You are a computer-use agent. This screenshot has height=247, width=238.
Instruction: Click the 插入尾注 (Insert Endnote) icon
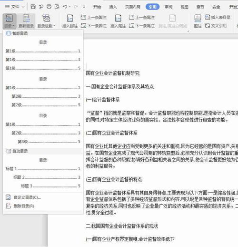point(118,18)
